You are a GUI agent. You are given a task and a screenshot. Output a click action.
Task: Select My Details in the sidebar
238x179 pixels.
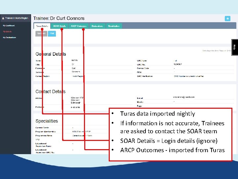tap(7, 31)
